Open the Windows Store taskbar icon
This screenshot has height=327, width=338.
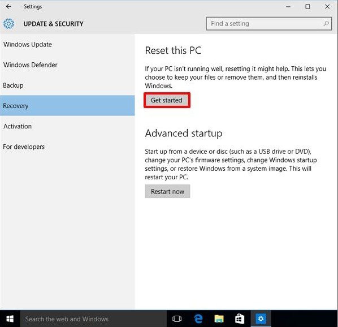point(240,319)
